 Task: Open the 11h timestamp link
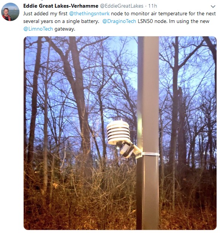(153, 6)
